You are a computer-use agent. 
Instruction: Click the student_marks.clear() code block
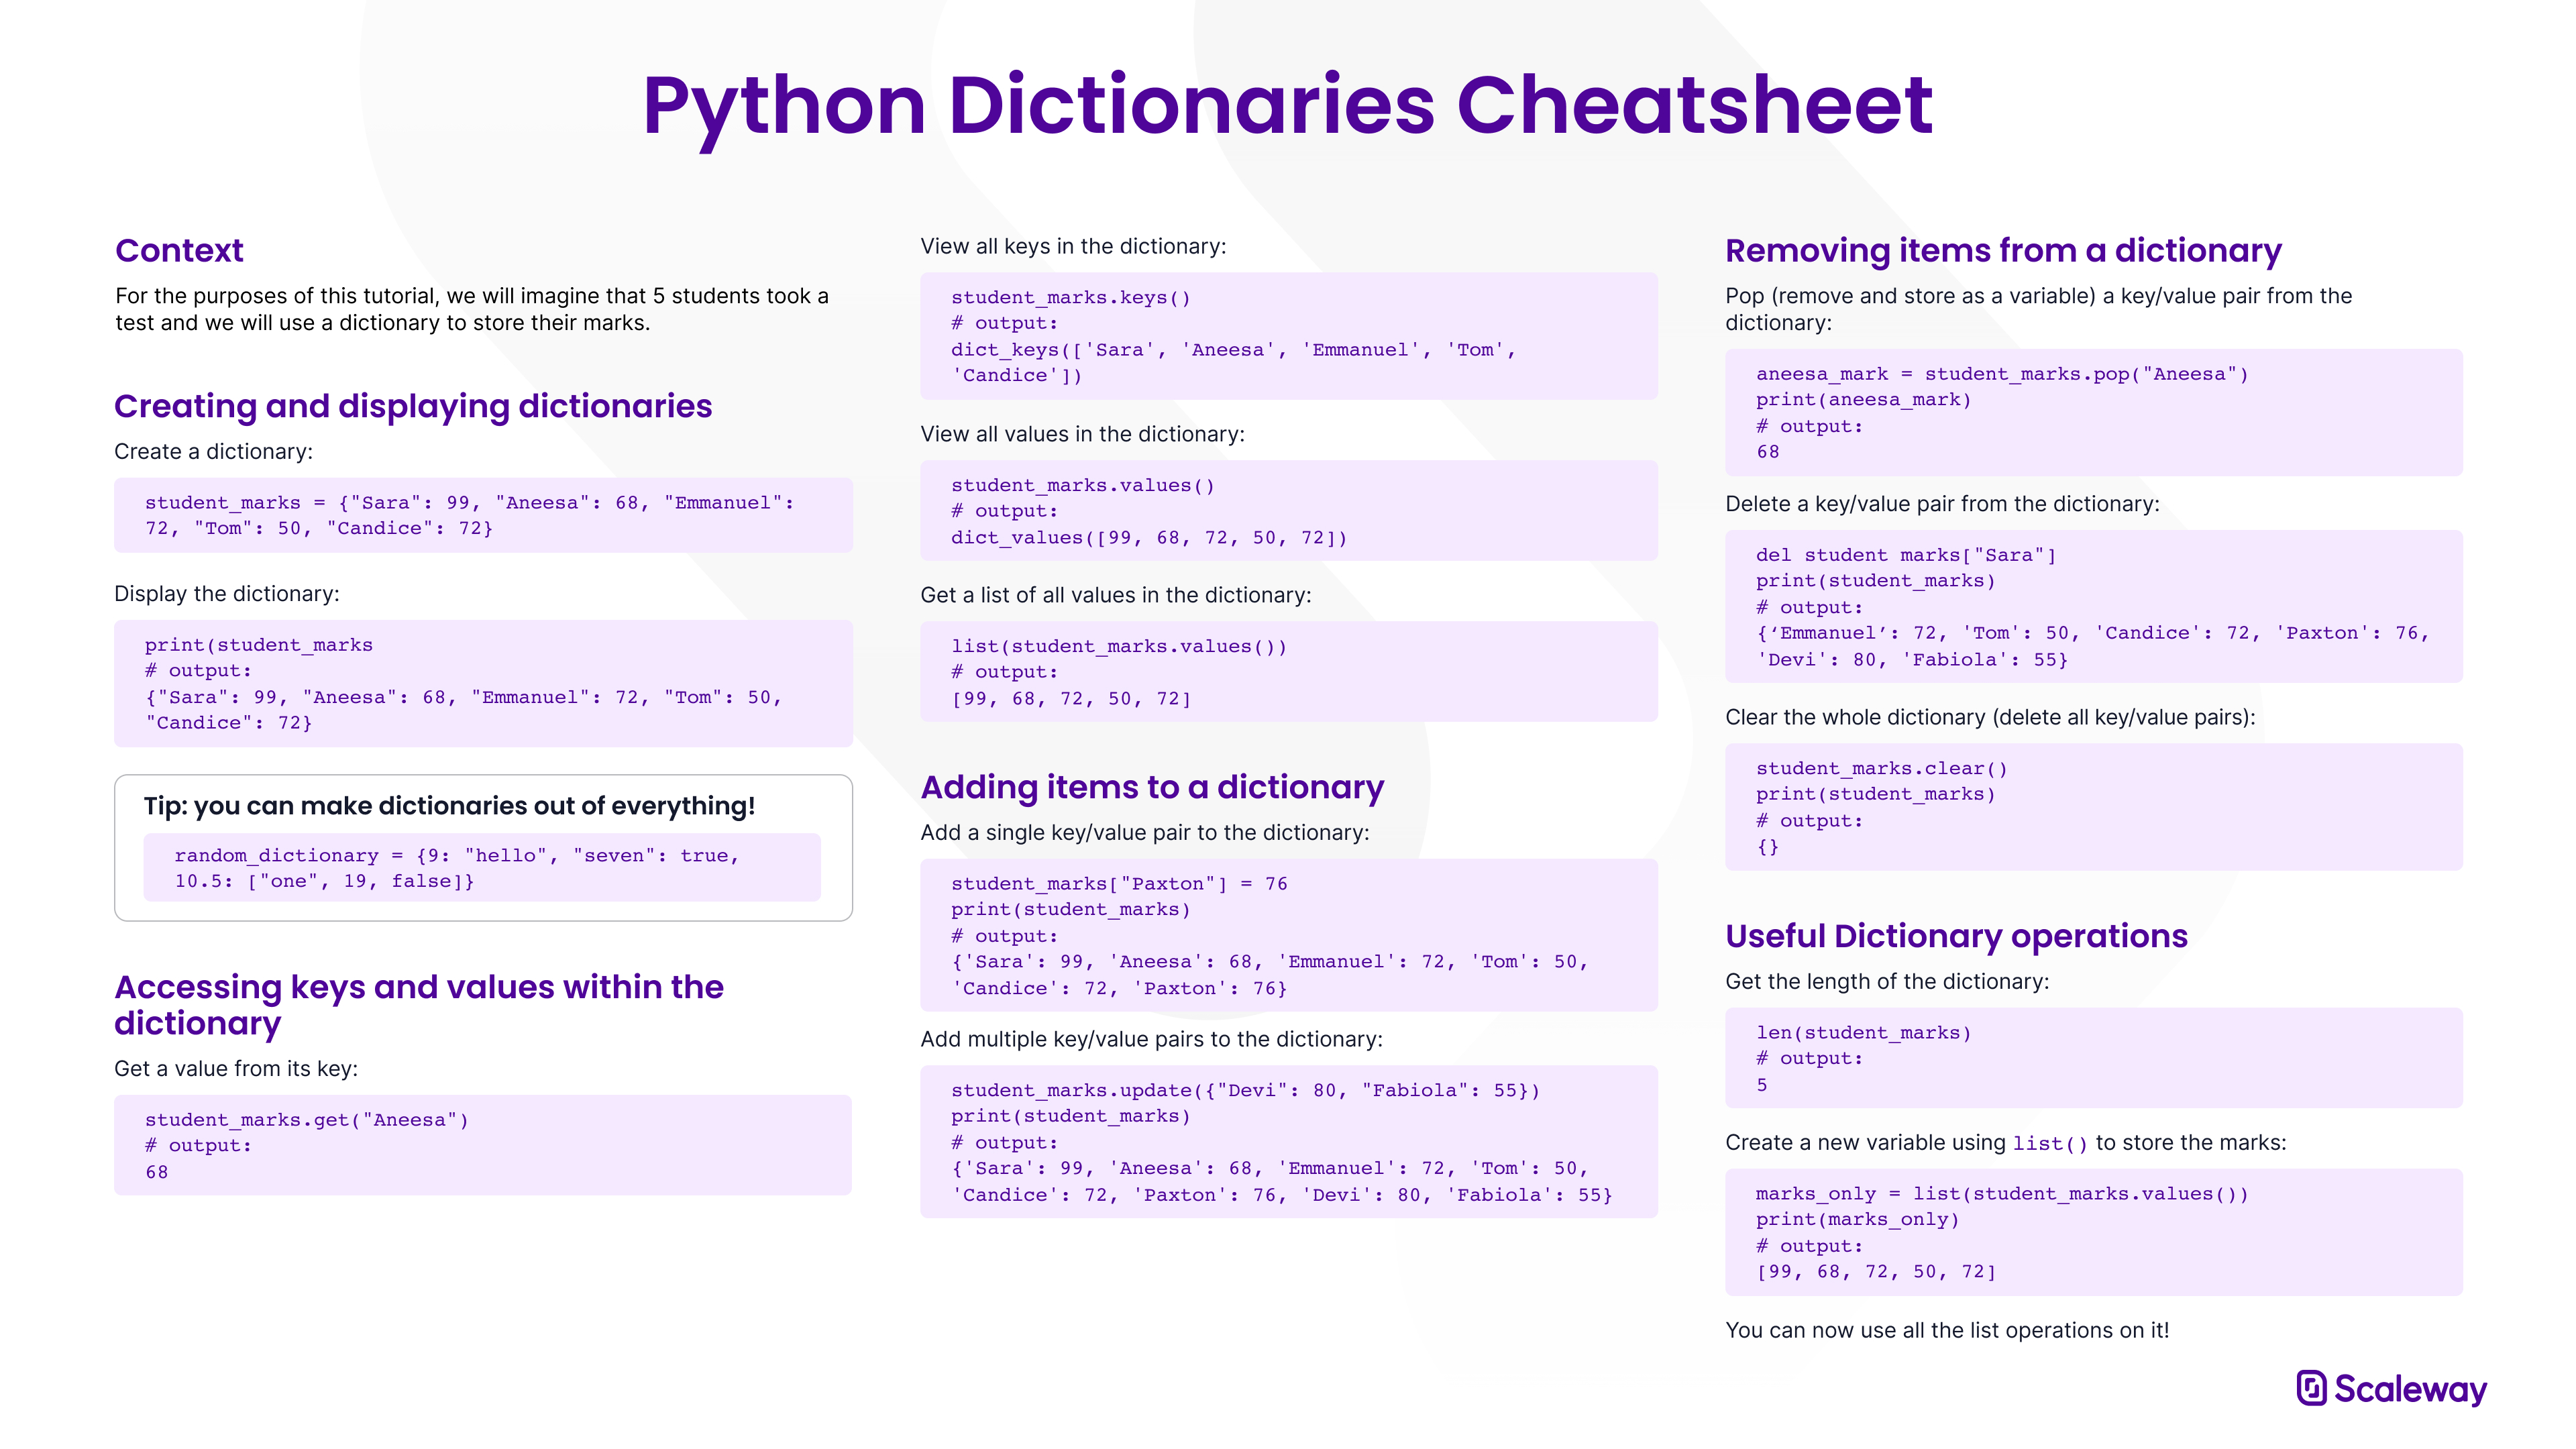coord(2093,806)
